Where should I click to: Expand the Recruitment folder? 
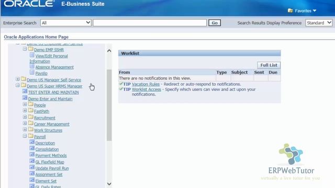[25, 117]
